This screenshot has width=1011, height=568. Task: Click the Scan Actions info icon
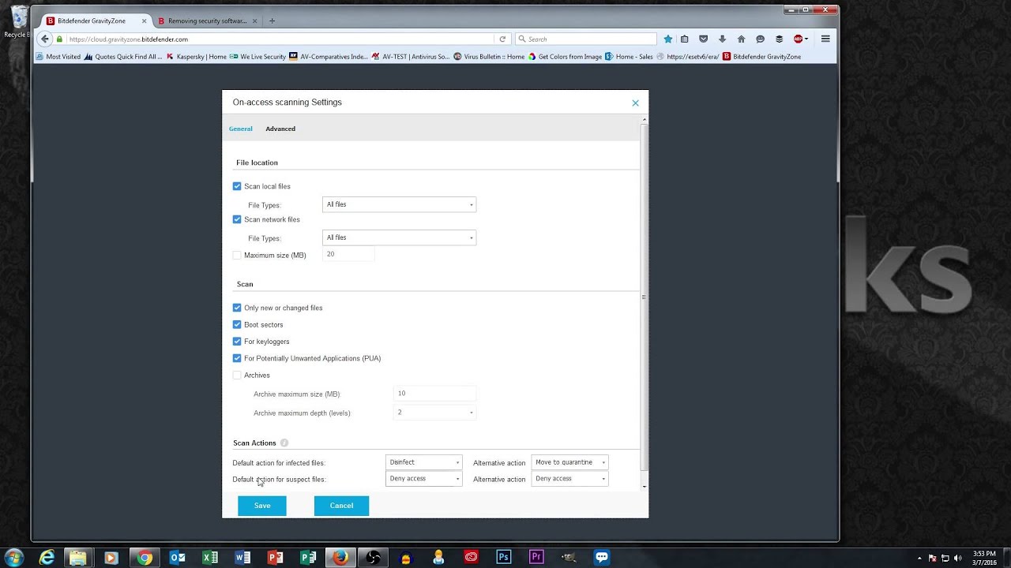[x=284, y=443]
